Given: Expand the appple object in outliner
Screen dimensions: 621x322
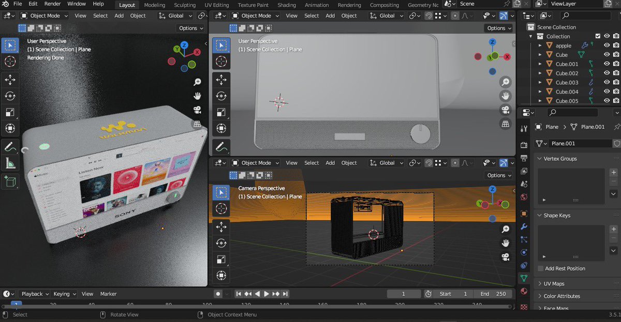Looking at the screenshot, I should [540, 45].
